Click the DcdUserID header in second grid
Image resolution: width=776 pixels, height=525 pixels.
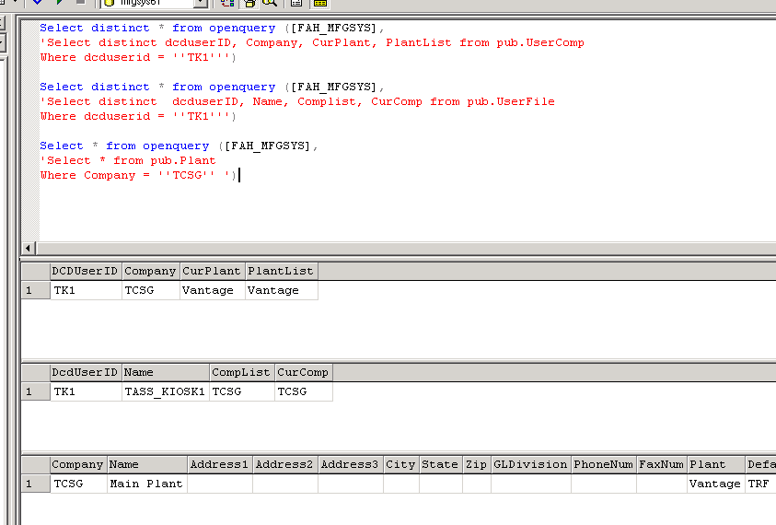[x=87, y=372]
